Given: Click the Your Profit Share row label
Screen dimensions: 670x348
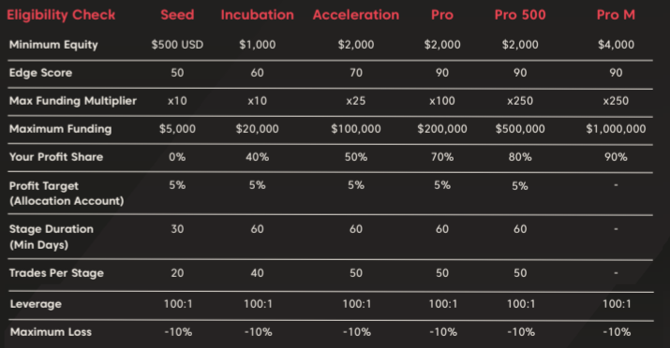Looking at the screenshot, I should [x=56, y=157].
